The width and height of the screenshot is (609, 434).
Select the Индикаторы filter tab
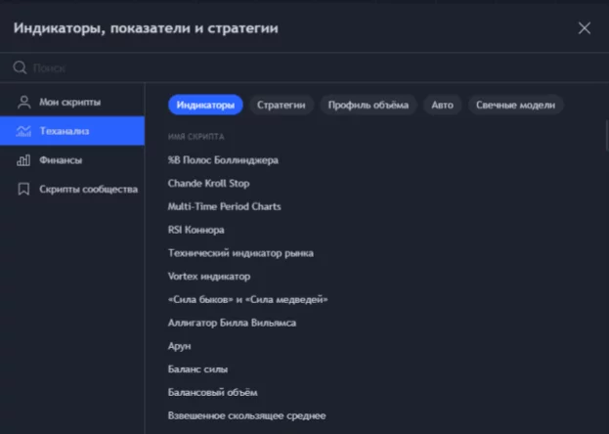click(x=205, y=105)
